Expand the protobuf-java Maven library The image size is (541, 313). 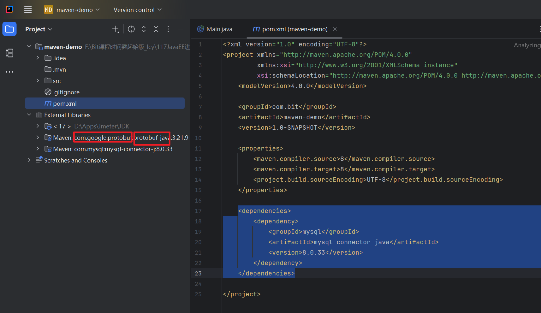click(38, 137)
